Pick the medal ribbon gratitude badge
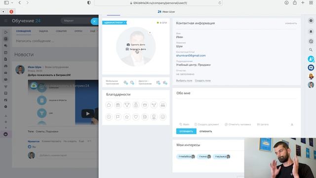The image size is (316, 178). point(154,117)
